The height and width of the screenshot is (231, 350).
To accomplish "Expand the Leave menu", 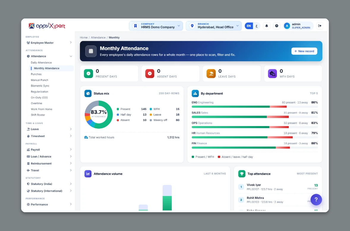I will pyautogui.click(x=49, y=129).
